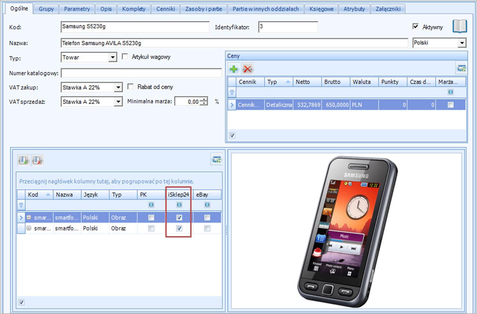Toggle the checkbox at the bottom of attachments grid
The width and height of the screenshot is (477, 314).
[x=21, y=302]
